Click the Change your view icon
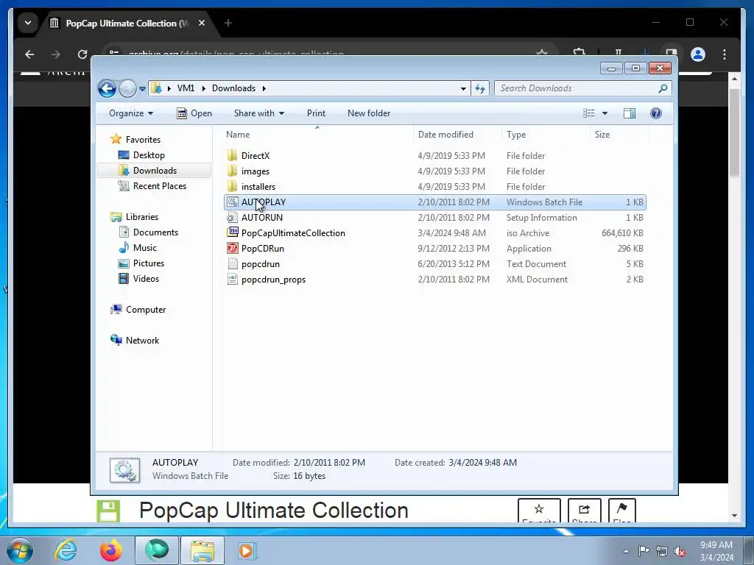The width and height of the screenshot is (754, 565). 588,113
